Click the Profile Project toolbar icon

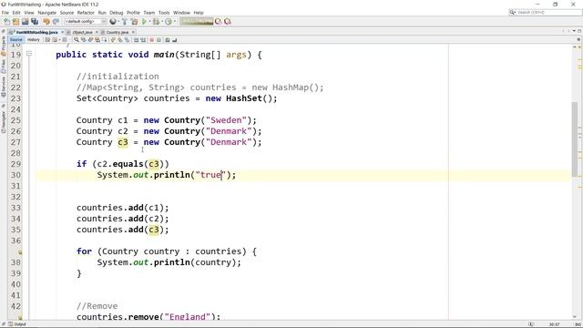click(169, 22)
